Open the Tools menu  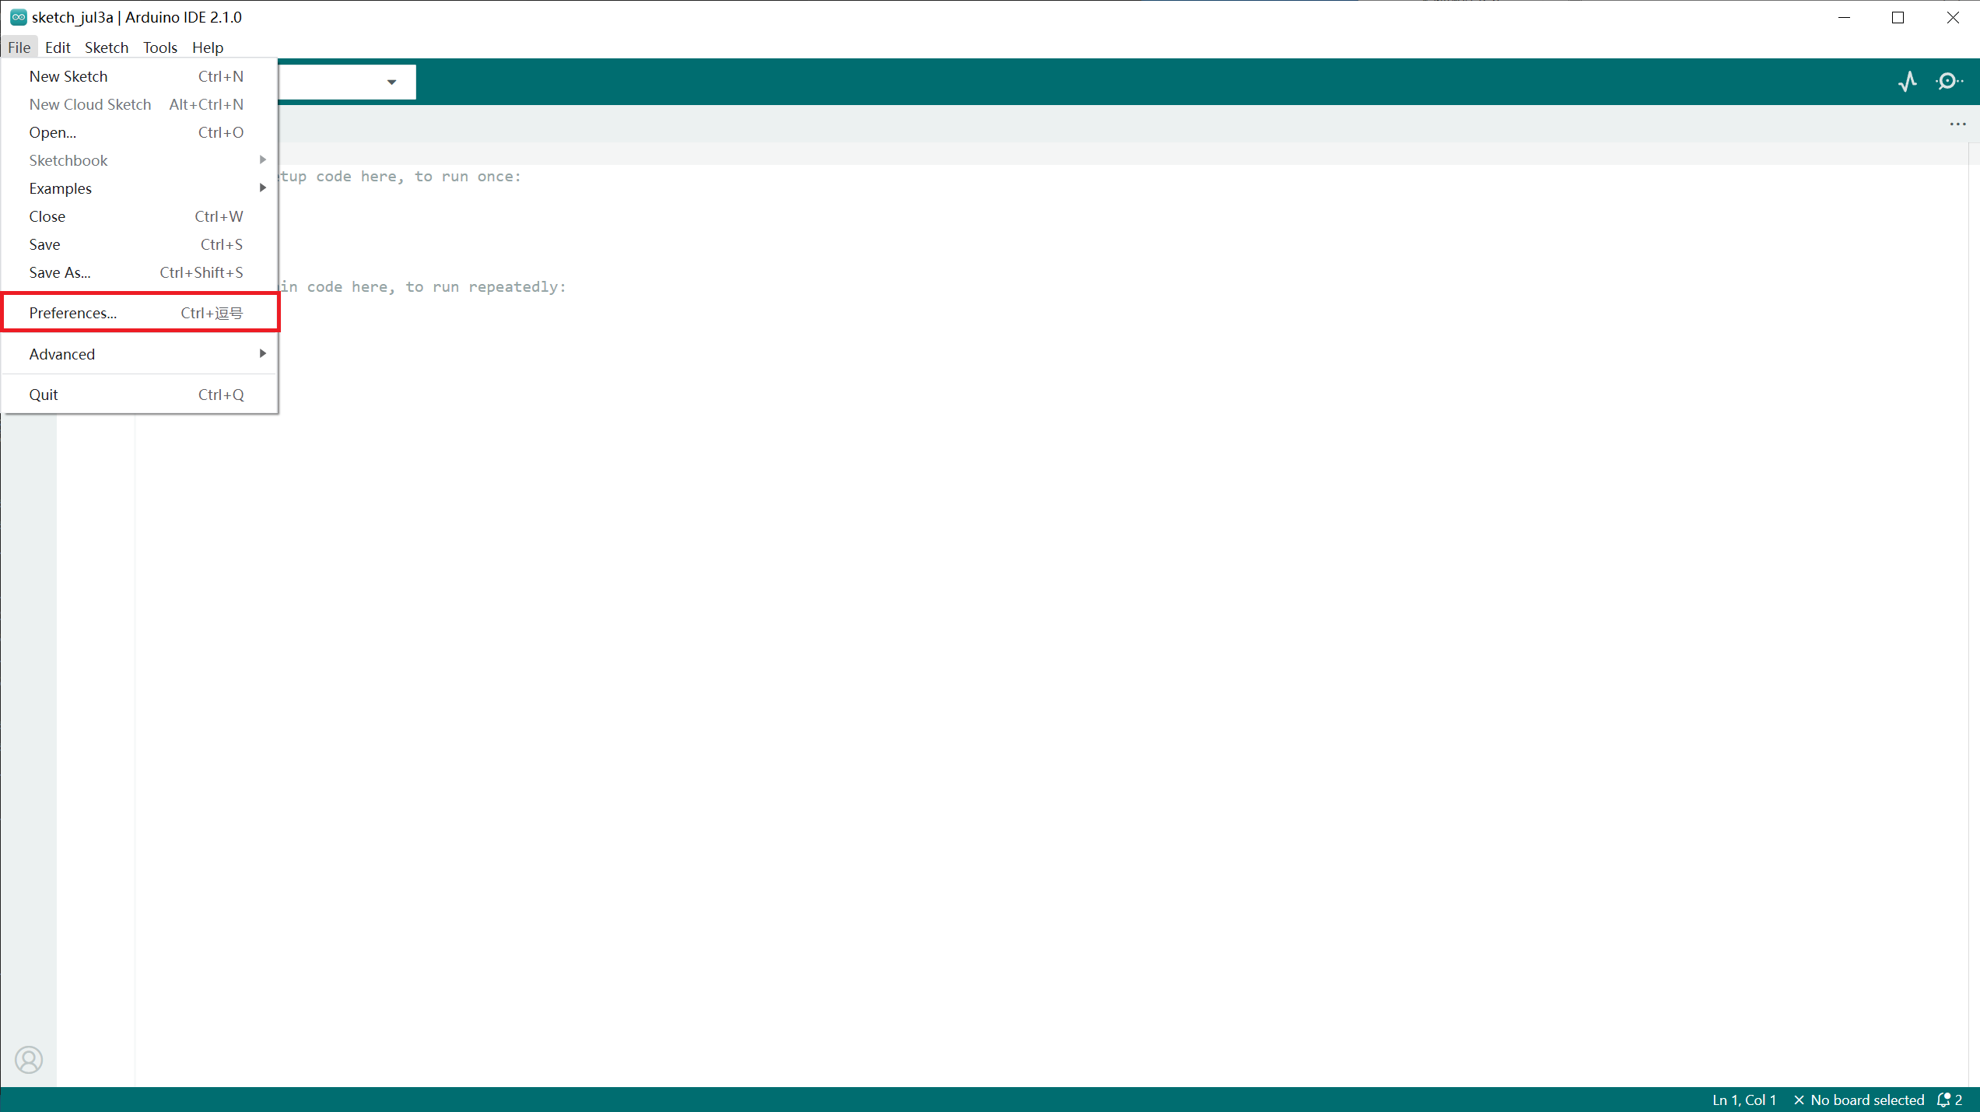click(159, 47)
